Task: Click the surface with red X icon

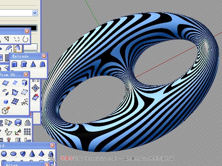Action: coord(35,97)
